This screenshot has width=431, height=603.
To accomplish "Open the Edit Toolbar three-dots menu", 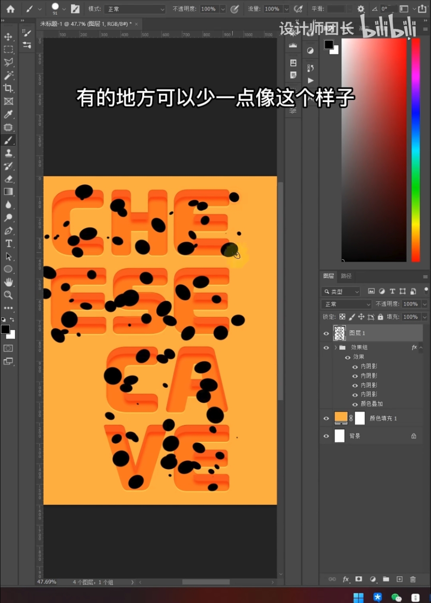I will coord(8,308).
